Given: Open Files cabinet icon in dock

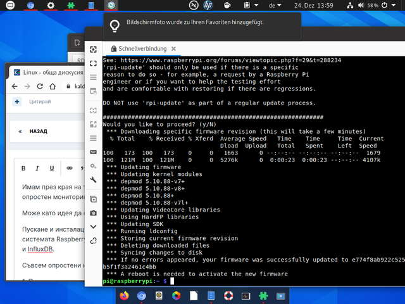Looking at the screenshot, I should (x=211, y=296).
